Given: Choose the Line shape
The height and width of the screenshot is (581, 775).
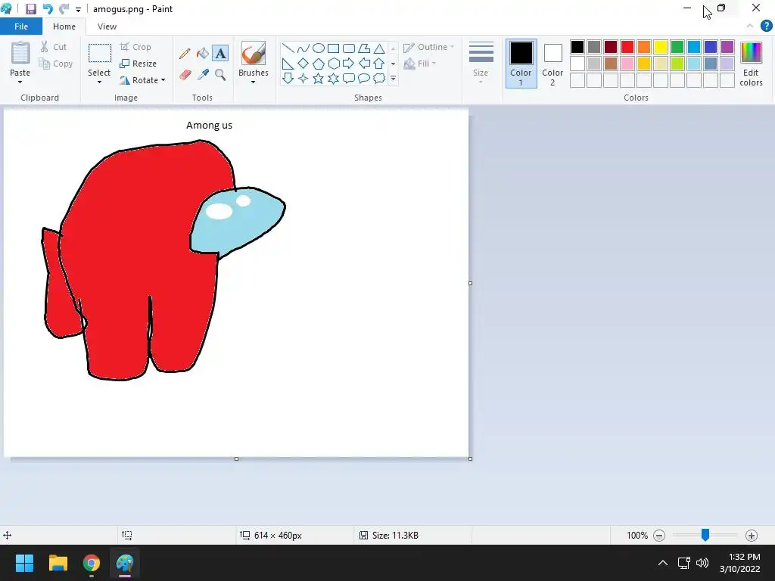Looking at the screenshot, I should click(x=288, y=48).
